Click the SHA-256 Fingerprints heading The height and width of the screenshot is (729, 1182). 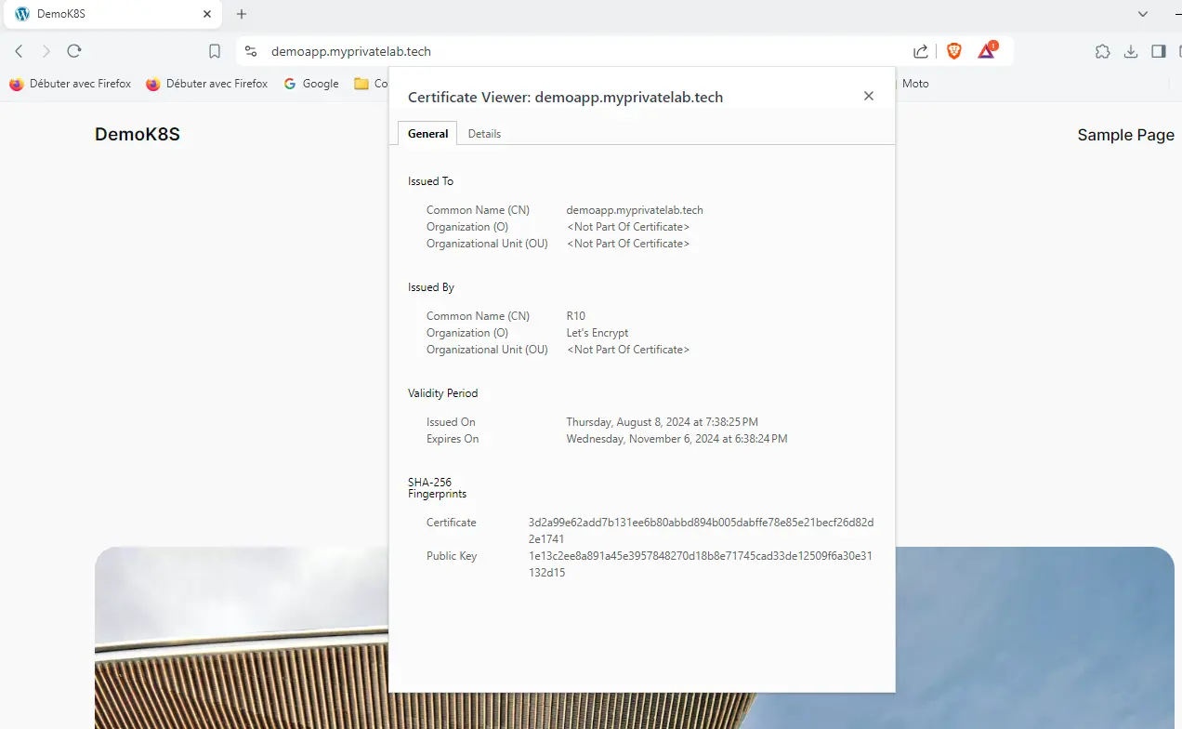click(x=438, y=488)
